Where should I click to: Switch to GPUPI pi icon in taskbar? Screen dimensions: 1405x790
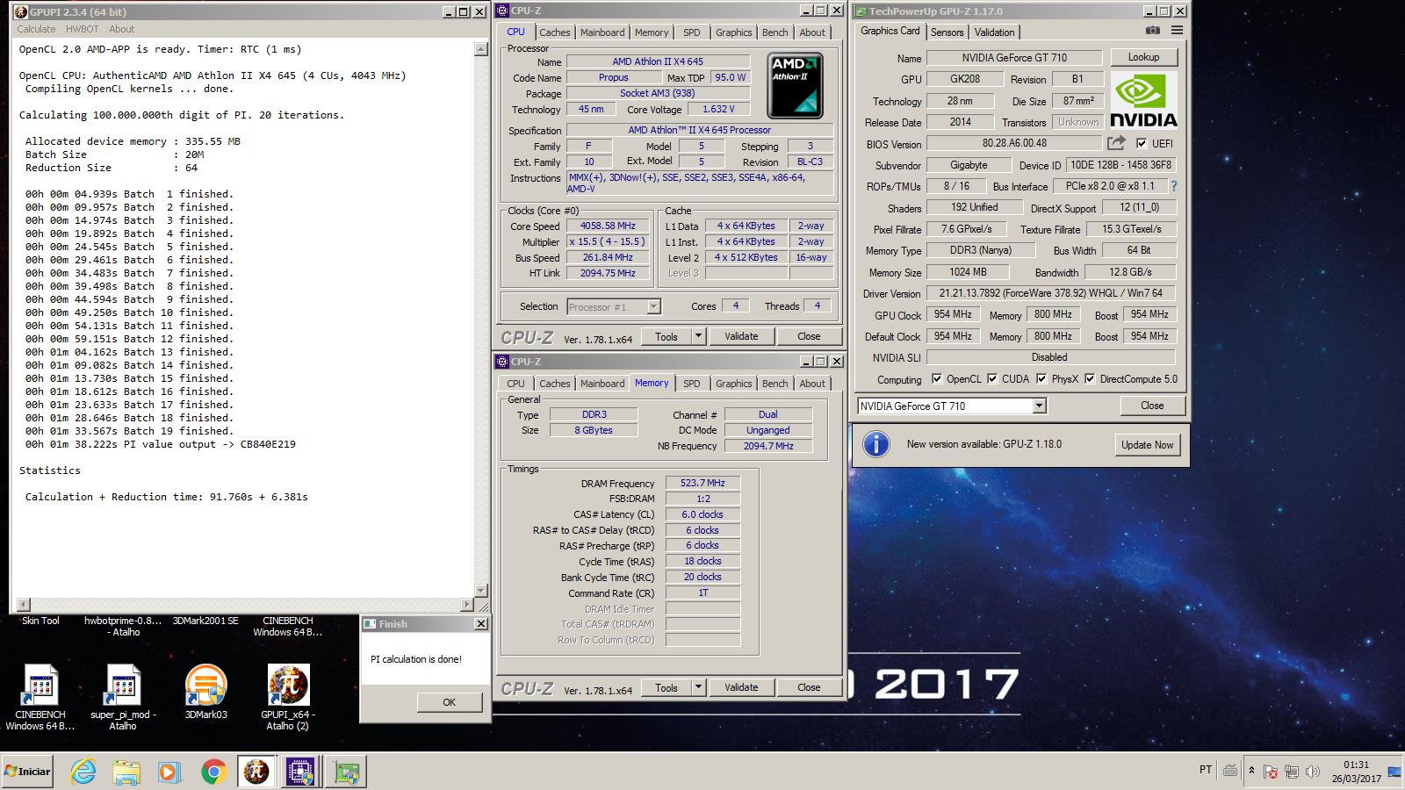pos(256,772)
